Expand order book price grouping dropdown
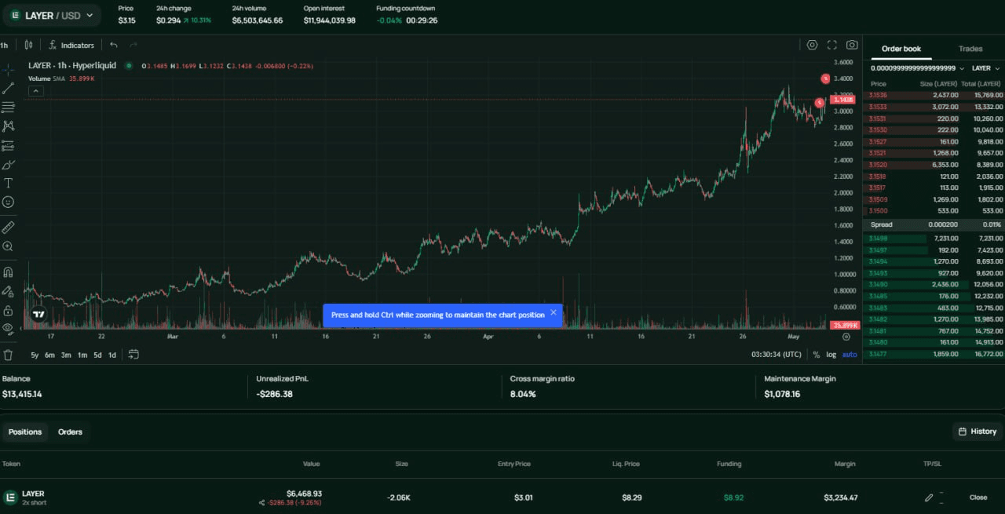 pos(917,68)
